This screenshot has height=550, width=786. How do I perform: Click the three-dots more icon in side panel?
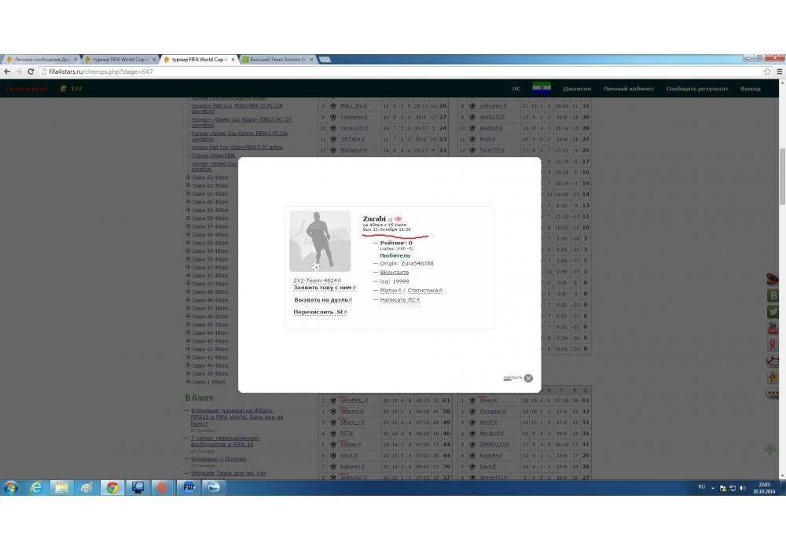[773, 393]
